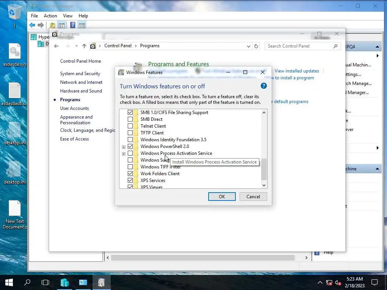Screen dimensions: 387x290
Task: Click the up-folder icon in Hyper-V Manager toolbar
Action: [52, 25]
